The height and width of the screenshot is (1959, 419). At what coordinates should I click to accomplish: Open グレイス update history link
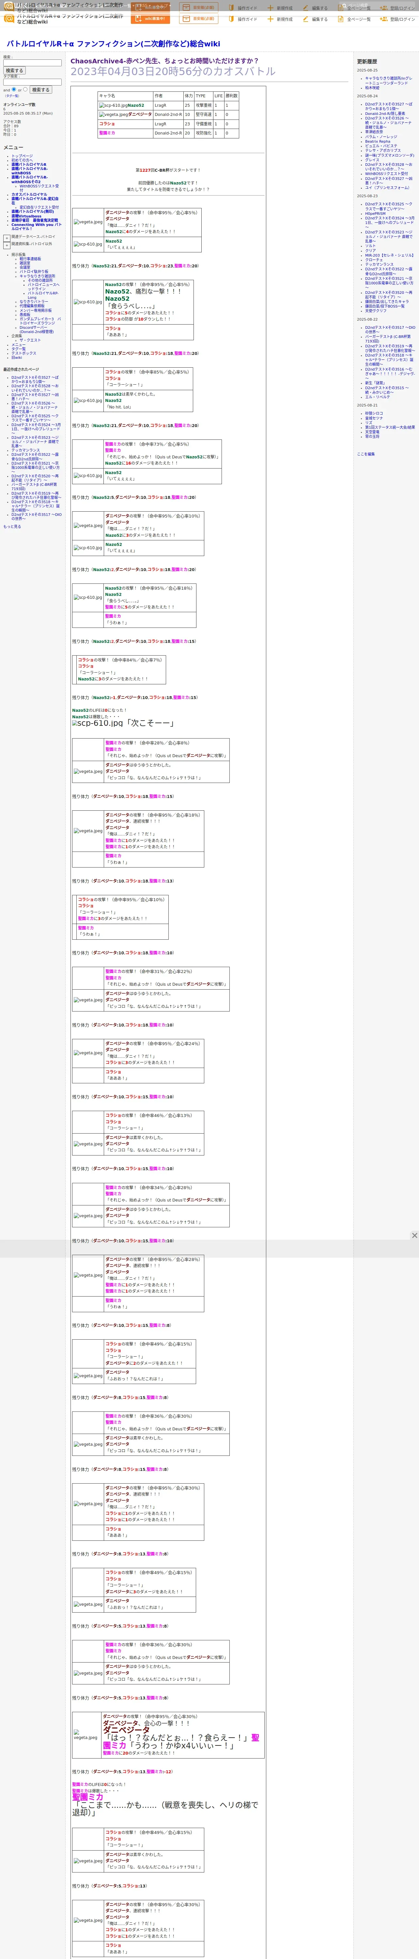372,160
